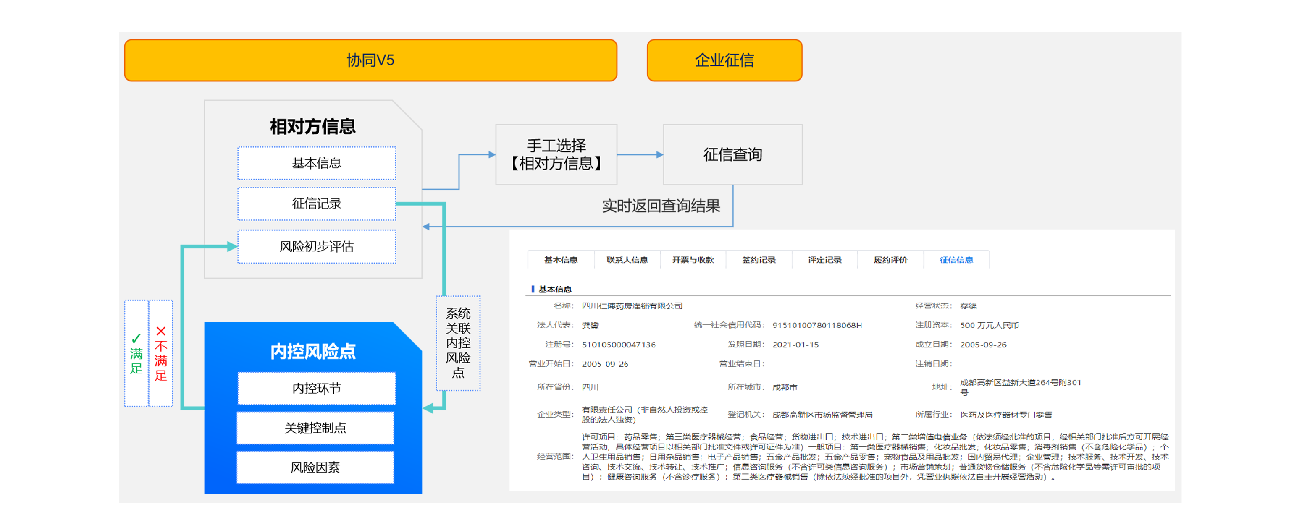Click the green 满足 checkmark box

click(136, 353)
